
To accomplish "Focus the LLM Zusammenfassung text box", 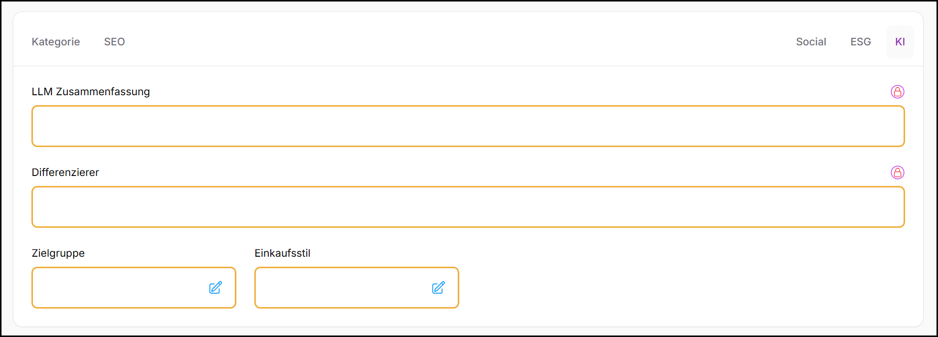I will [x=468, y=126].
